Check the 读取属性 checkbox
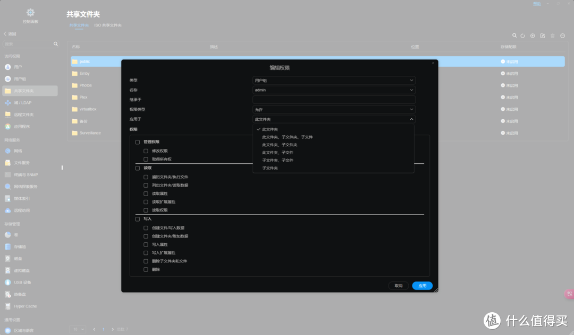This screenshot has height=335, width=574. pos(146,194)
